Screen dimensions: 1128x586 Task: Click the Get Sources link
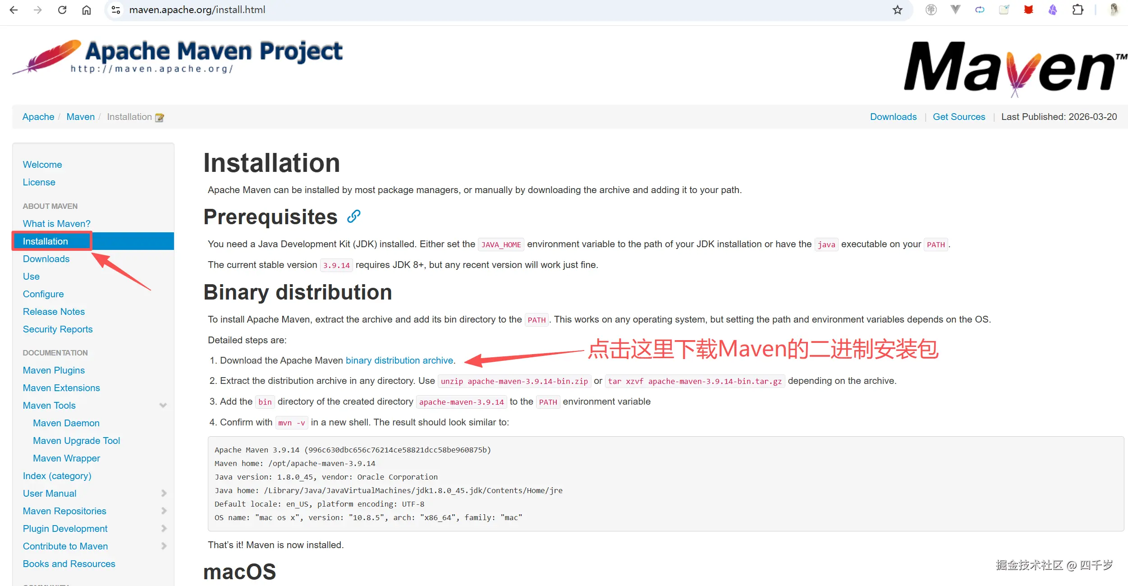pos(959,117)
